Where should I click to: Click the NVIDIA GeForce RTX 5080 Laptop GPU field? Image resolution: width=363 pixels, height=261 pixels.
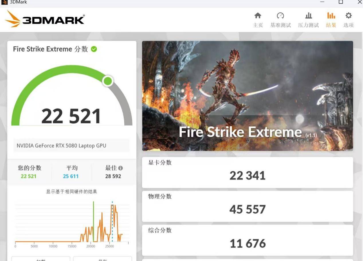(x=71, y=146)
